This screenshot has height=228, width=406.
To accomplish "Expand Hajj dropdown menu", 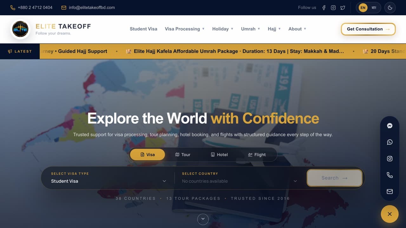I will click(x=274, y=29).
